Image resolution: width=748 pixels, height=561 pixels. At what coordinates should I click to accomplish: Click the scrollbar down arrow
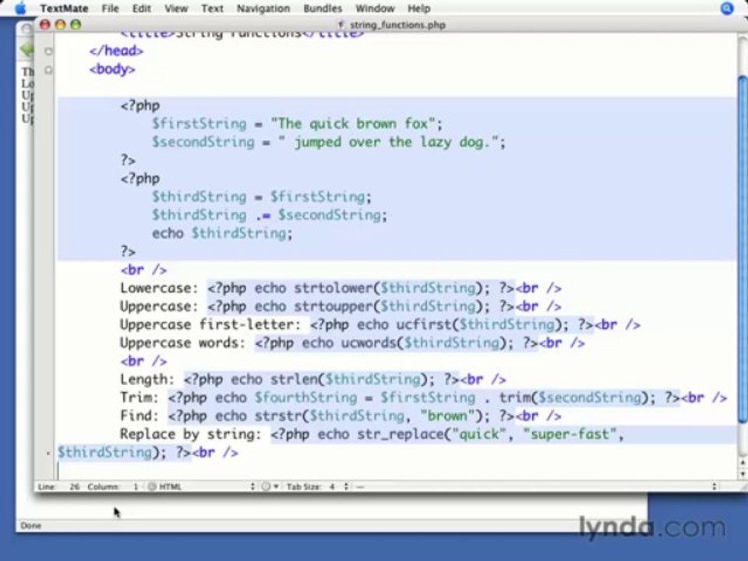(x=743, y=475)
